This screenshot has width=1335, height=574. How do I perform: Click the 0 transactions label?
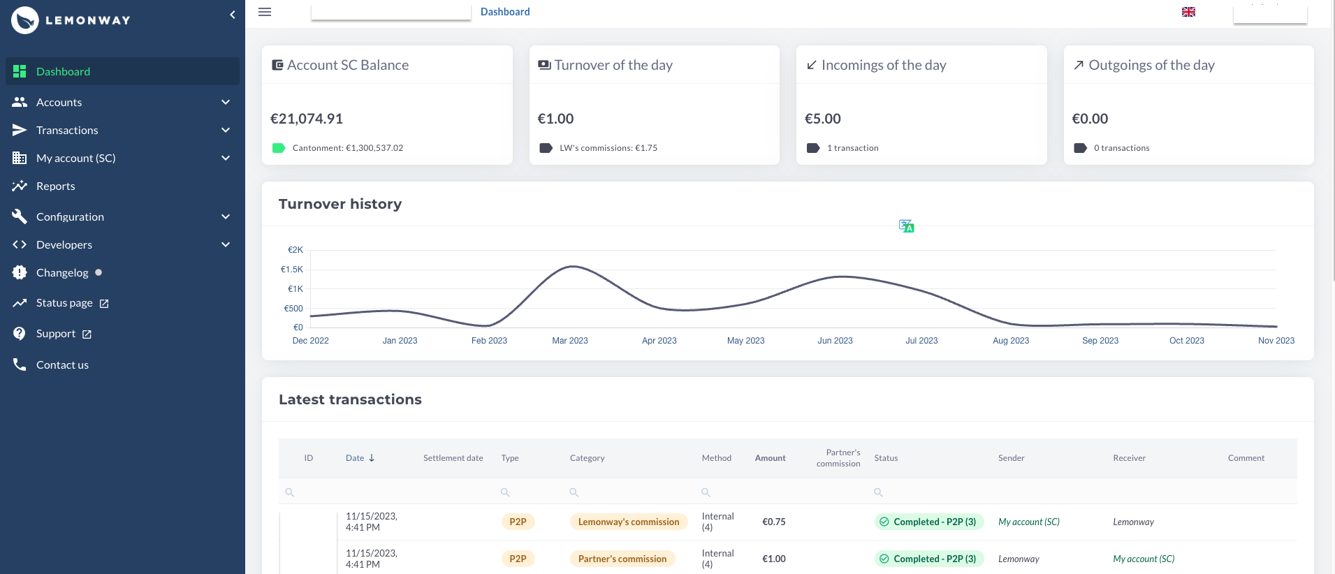[x=1122, y=148]
